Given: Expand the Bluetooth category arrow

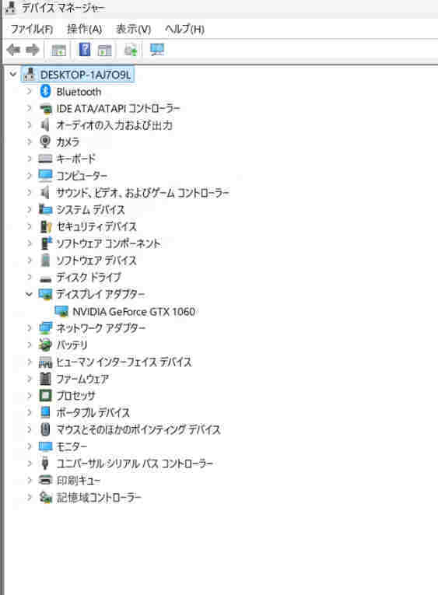Looking at the screenshot, I should pos(29,91).
